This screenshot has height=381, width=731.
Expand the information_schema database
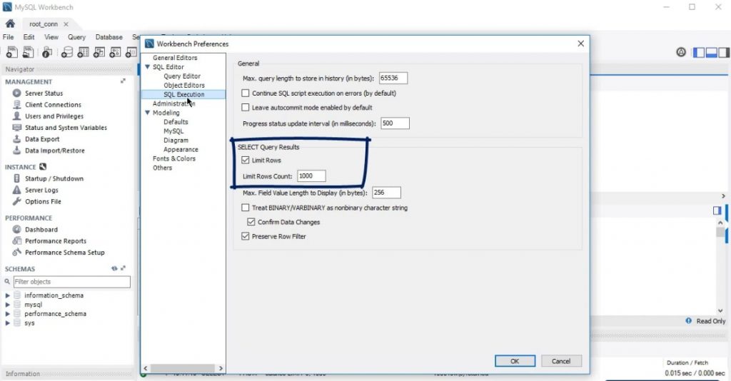point(8,295)
